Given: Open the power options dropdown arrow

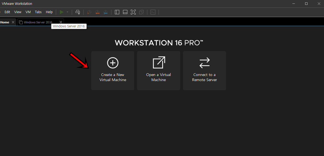Looking at the screenshot, I should tap(67, 12).
